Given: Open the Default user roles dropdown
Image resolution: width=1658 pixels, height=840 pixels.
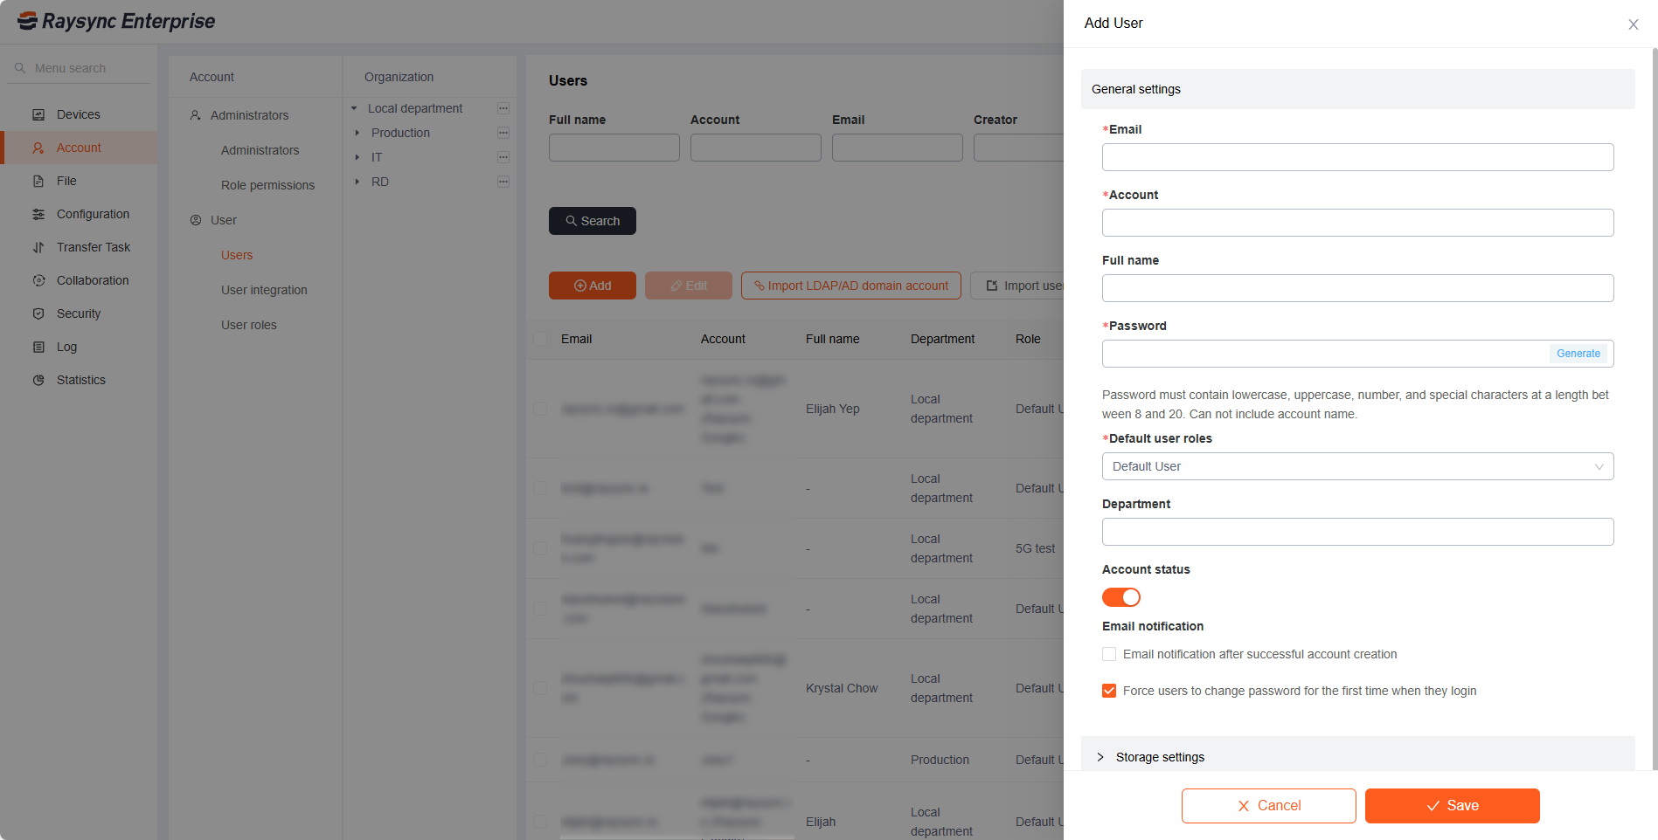Looking at the screenshot, I should click(x=1357, y=466).
